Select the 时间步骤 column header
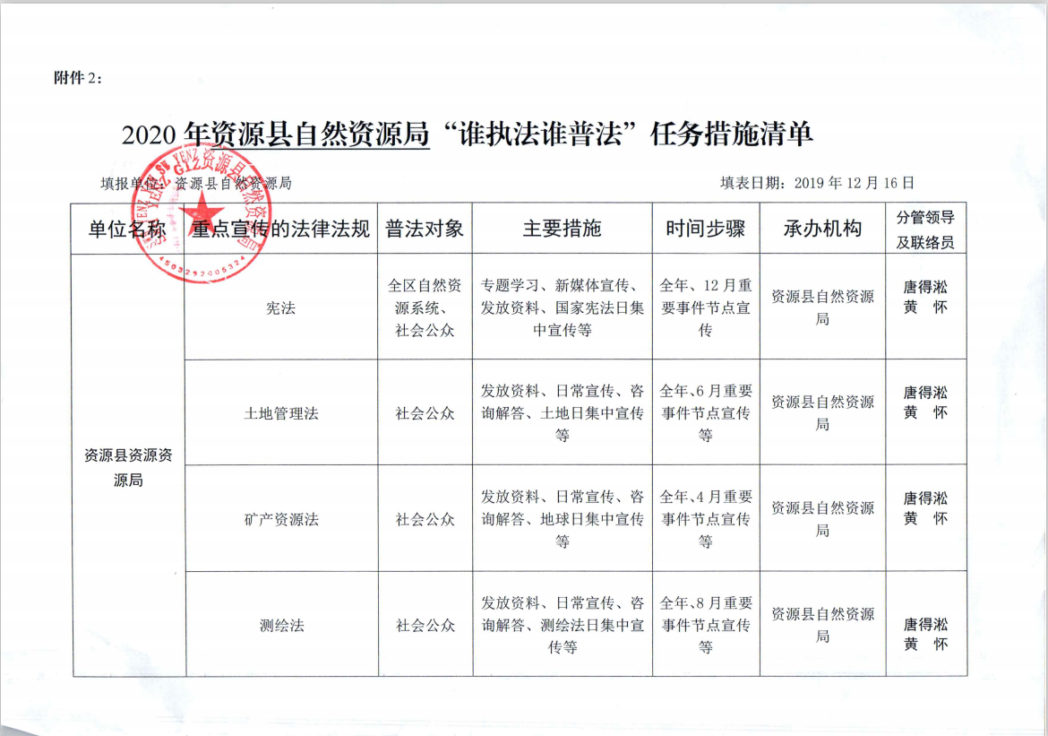The height and width of the screenshot is (736, 1048). pos(705,229)
